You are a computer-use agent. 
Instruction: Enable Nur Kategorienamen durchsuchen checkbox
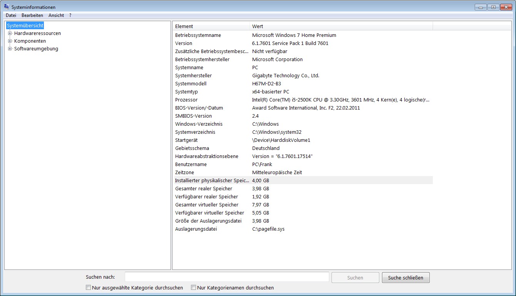pyautogui.click(x=194, y=288)
